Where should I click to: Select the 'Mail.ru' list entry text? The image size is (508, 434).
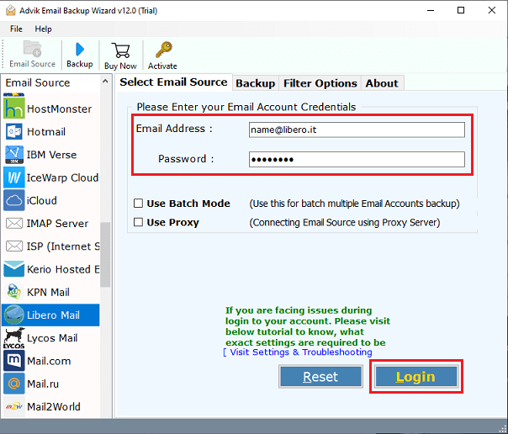click(x=43, y=384)
